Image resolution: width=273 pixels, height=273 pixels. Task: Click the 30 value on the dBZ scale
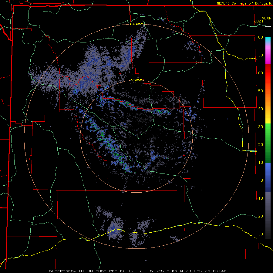[261, 126]
